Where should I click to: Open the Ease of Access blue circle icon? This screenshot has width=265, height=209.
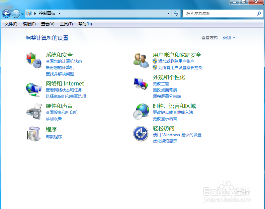(141, 134)
